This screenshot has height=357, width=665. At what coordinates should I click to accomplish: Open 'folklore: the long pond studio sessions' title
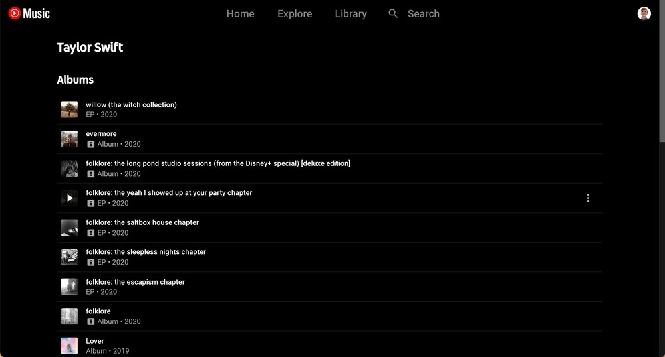218,163
